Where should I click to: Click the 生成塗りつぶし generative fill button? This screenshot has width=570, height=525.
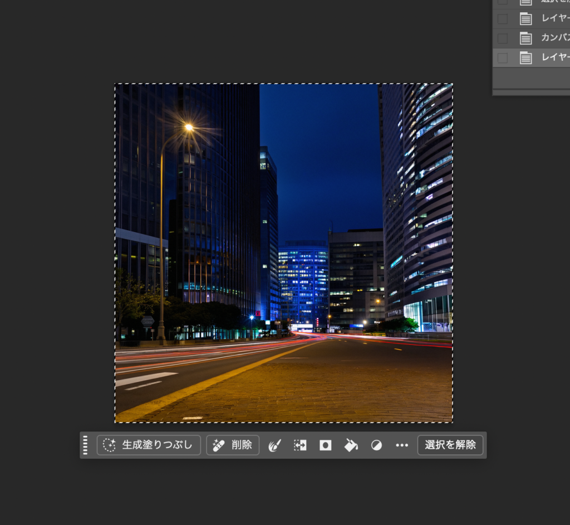coord(149,445)
